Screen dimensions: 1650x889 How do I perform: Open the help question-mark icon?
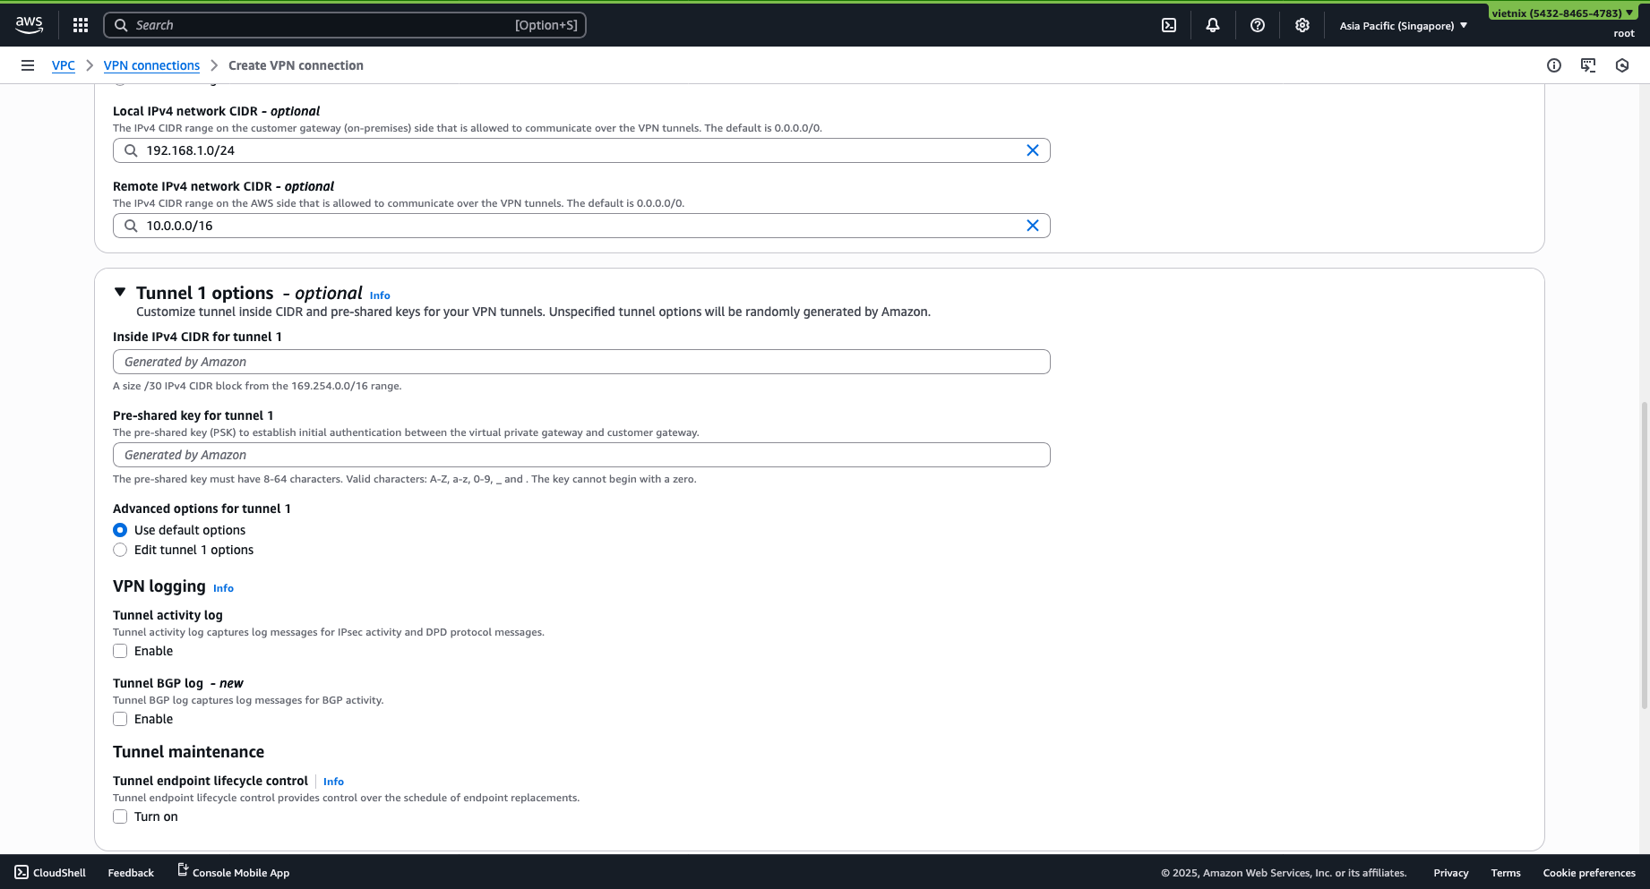point(1257,24)
